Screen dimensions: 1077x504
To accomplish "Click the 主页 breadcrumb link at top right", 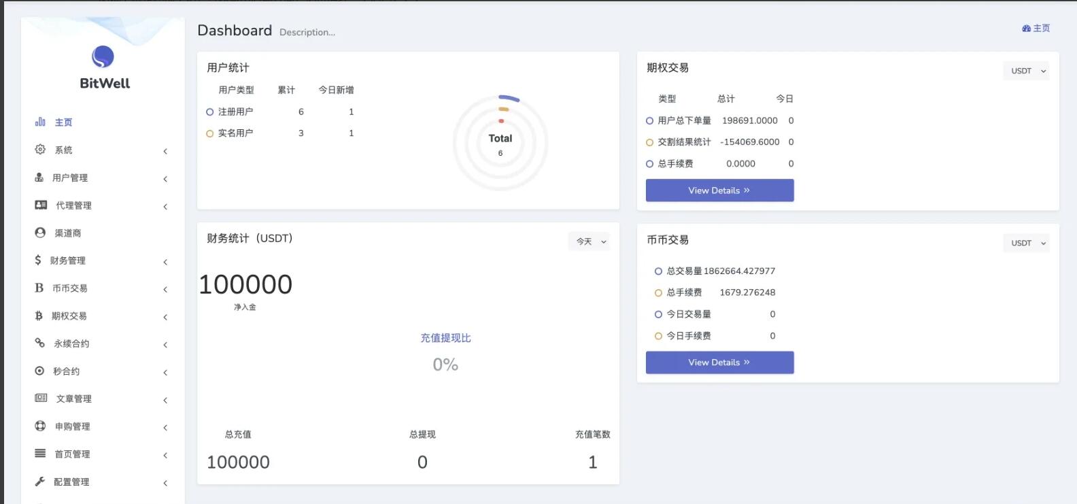I will (x=1036, y=29).
